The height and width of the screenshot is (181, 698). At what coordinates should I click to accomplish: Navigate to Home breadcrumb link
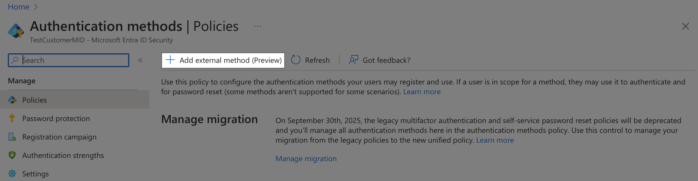tap(19, 7)
